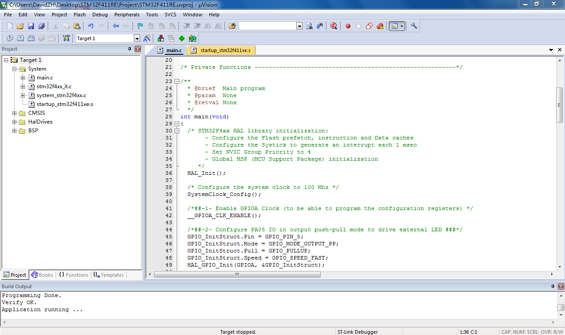
Task: Expand the HalDrives group
Action: pyautogui.click(x=15, y=122)
